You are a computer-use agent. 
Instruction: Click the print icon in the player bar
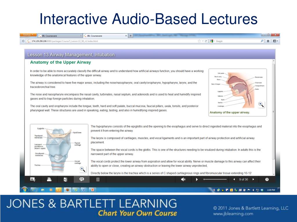pos(49,180)
